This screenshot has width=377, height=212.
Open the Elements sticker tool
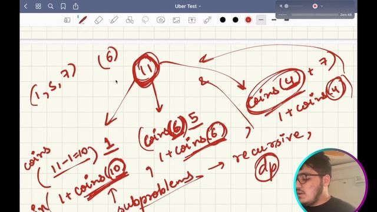[161, 20]
